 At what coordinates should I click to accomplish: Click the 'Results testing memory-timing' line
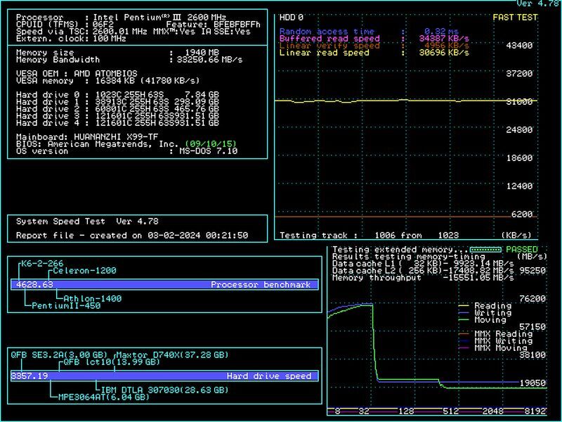(409, 257)
